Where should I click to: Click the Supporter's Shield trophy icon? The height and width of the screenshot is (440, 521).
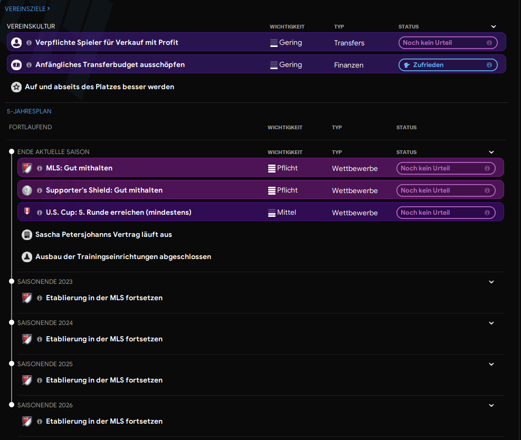tap(27, 190)
